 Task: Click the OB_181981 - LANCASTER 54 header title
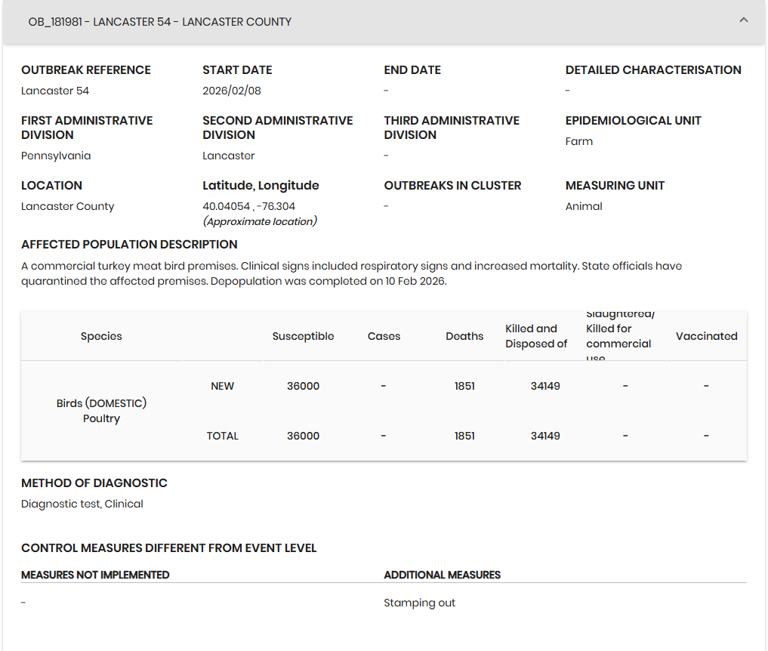click(159, 22)
